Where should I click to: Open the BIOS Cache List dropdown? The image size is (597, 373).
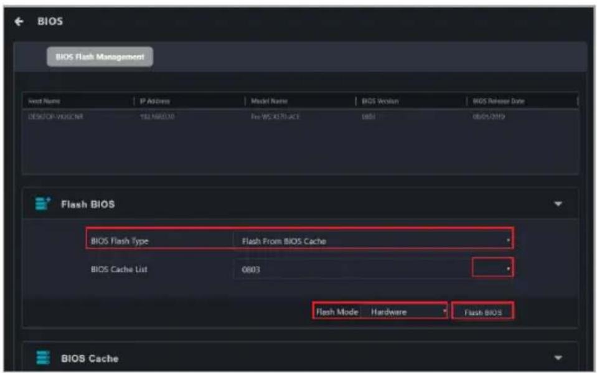[372, 270]
